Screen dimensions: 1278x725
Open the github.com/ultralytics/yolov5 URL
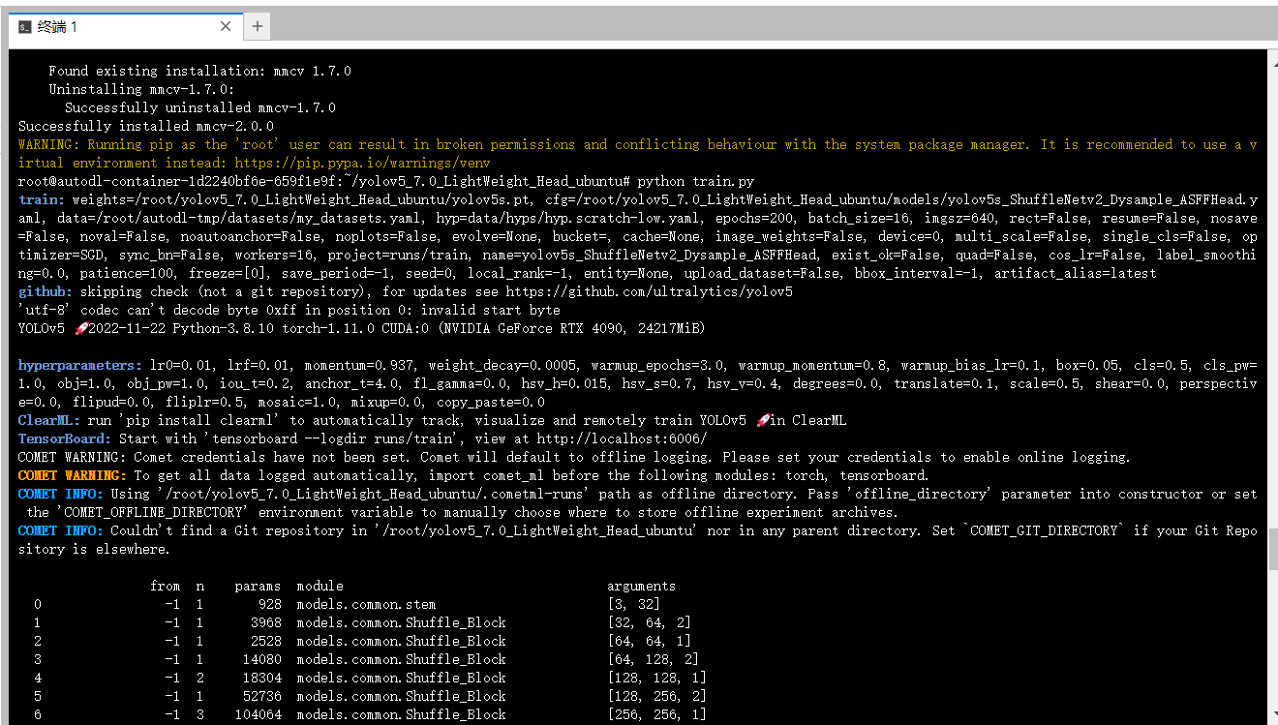click(649, 291)
